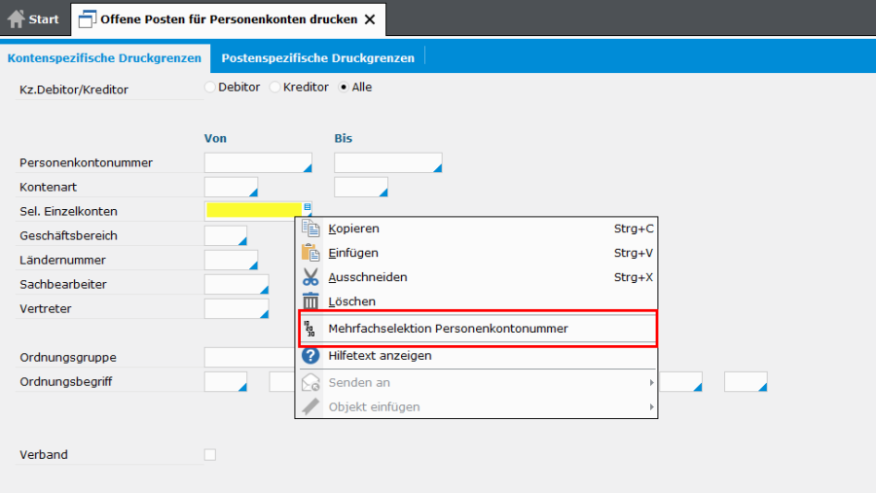876x493 pixels.
Task: Click the Löschen trash icon
Action: pos(310,301)
